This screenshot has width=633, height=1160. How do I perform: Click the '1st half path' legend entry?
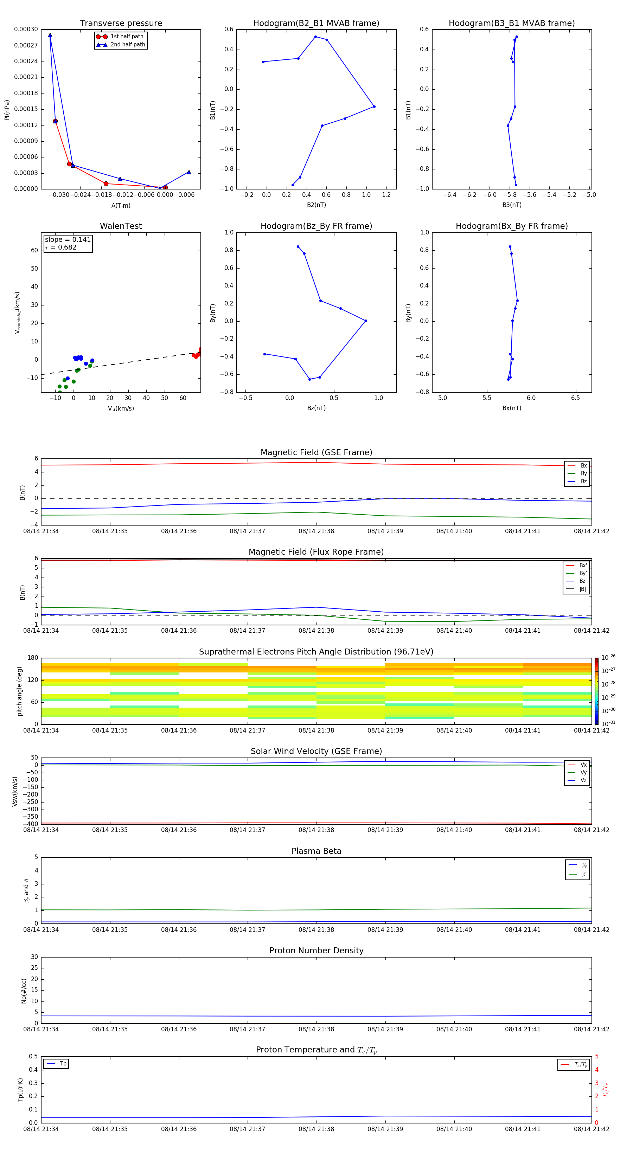120,37
